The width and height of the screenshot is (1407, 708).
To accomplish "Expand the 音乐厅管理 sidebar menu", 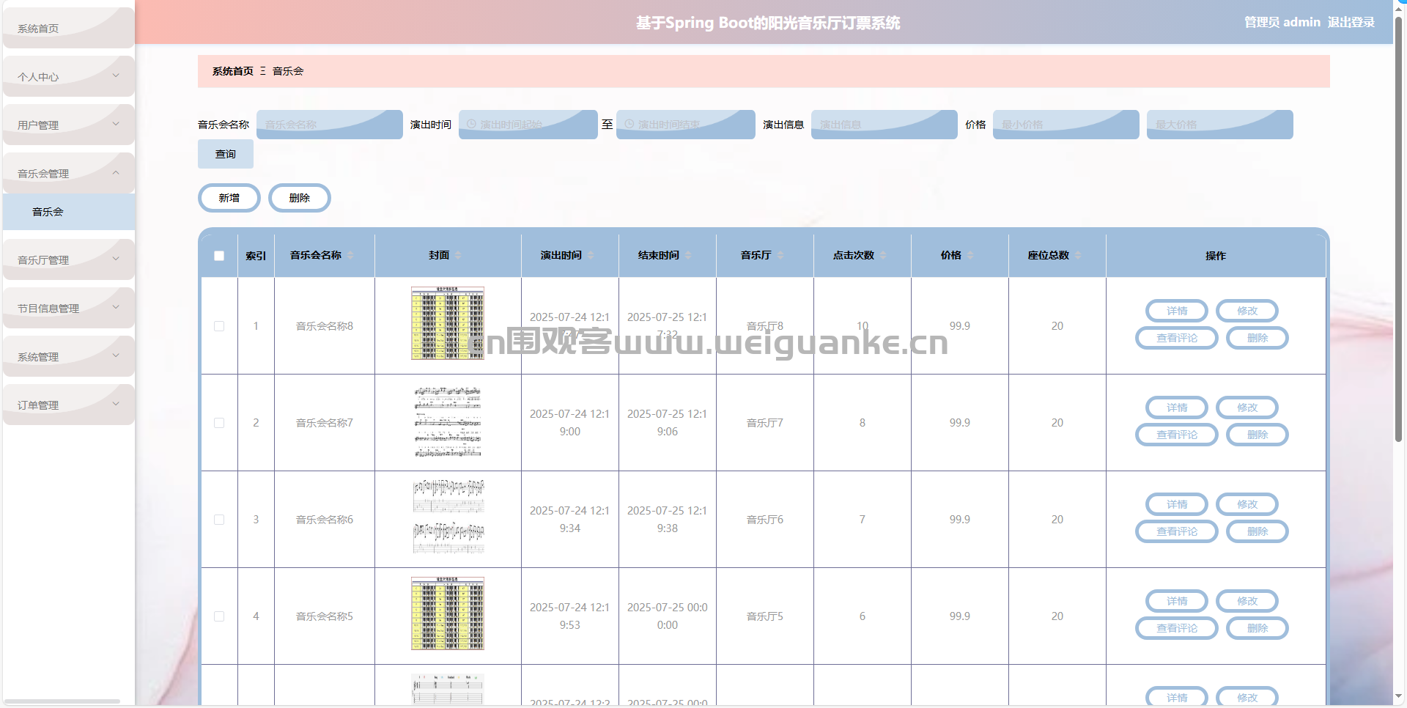I will tap(69, 259).
